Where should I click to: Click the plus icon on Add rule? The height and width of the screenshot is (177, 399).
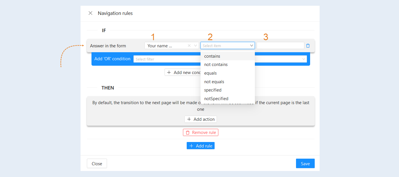(191, 146)
